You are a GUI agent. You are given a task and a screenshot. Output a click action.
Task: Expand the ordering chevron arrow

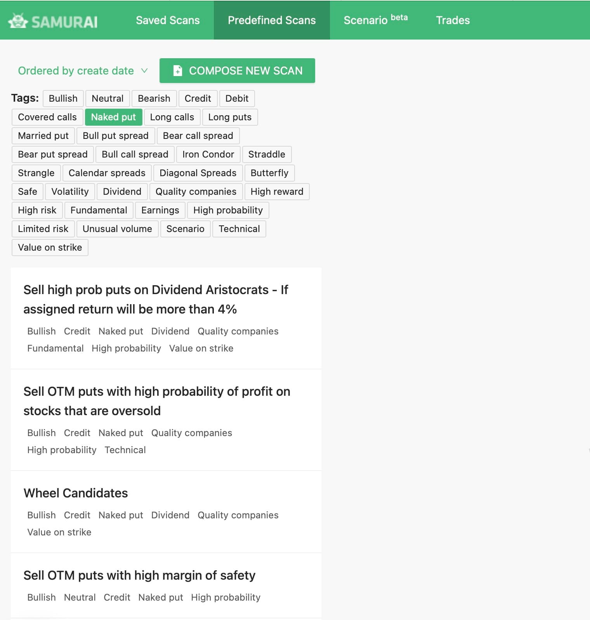point(144,71)
